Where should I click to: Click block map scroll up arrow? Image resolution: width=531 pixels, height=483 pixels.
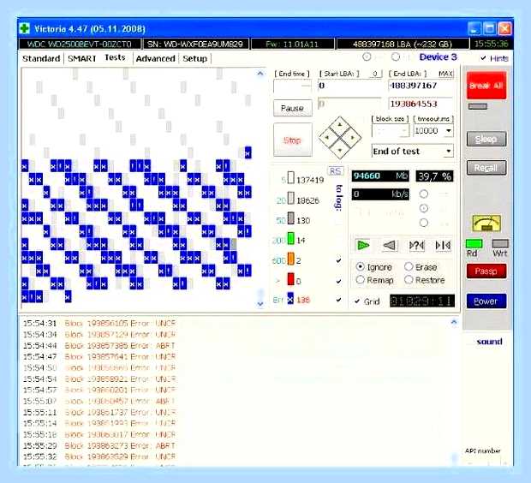[260, 73]
